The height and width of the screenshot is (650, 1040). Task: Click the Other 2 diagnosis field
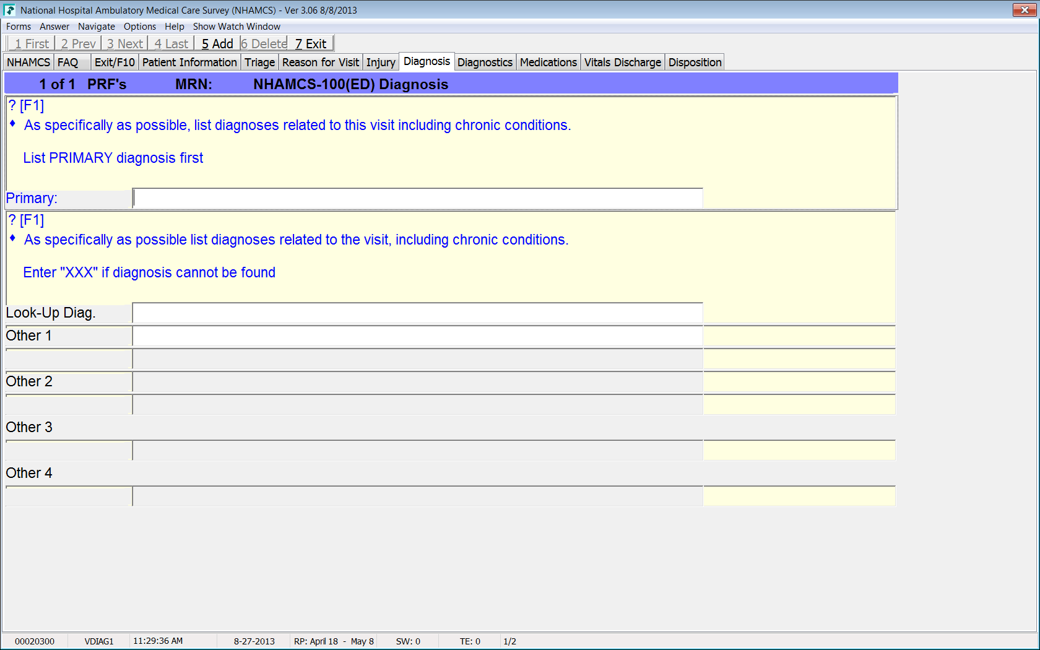418,381
